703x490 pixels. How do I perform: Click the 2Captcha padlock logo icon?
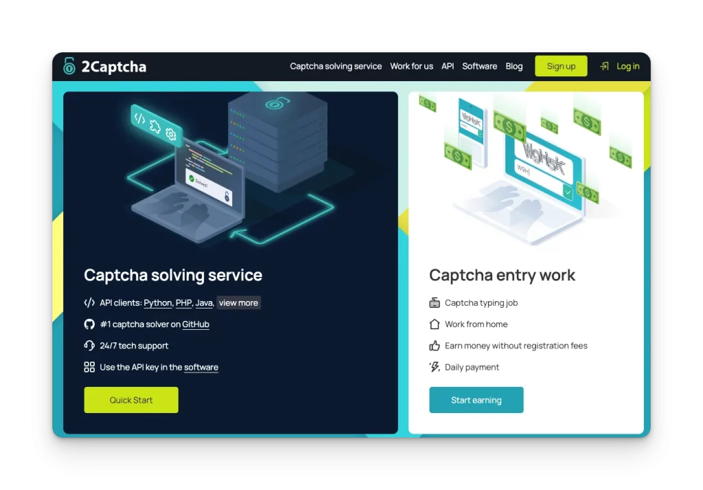(69, 66)
